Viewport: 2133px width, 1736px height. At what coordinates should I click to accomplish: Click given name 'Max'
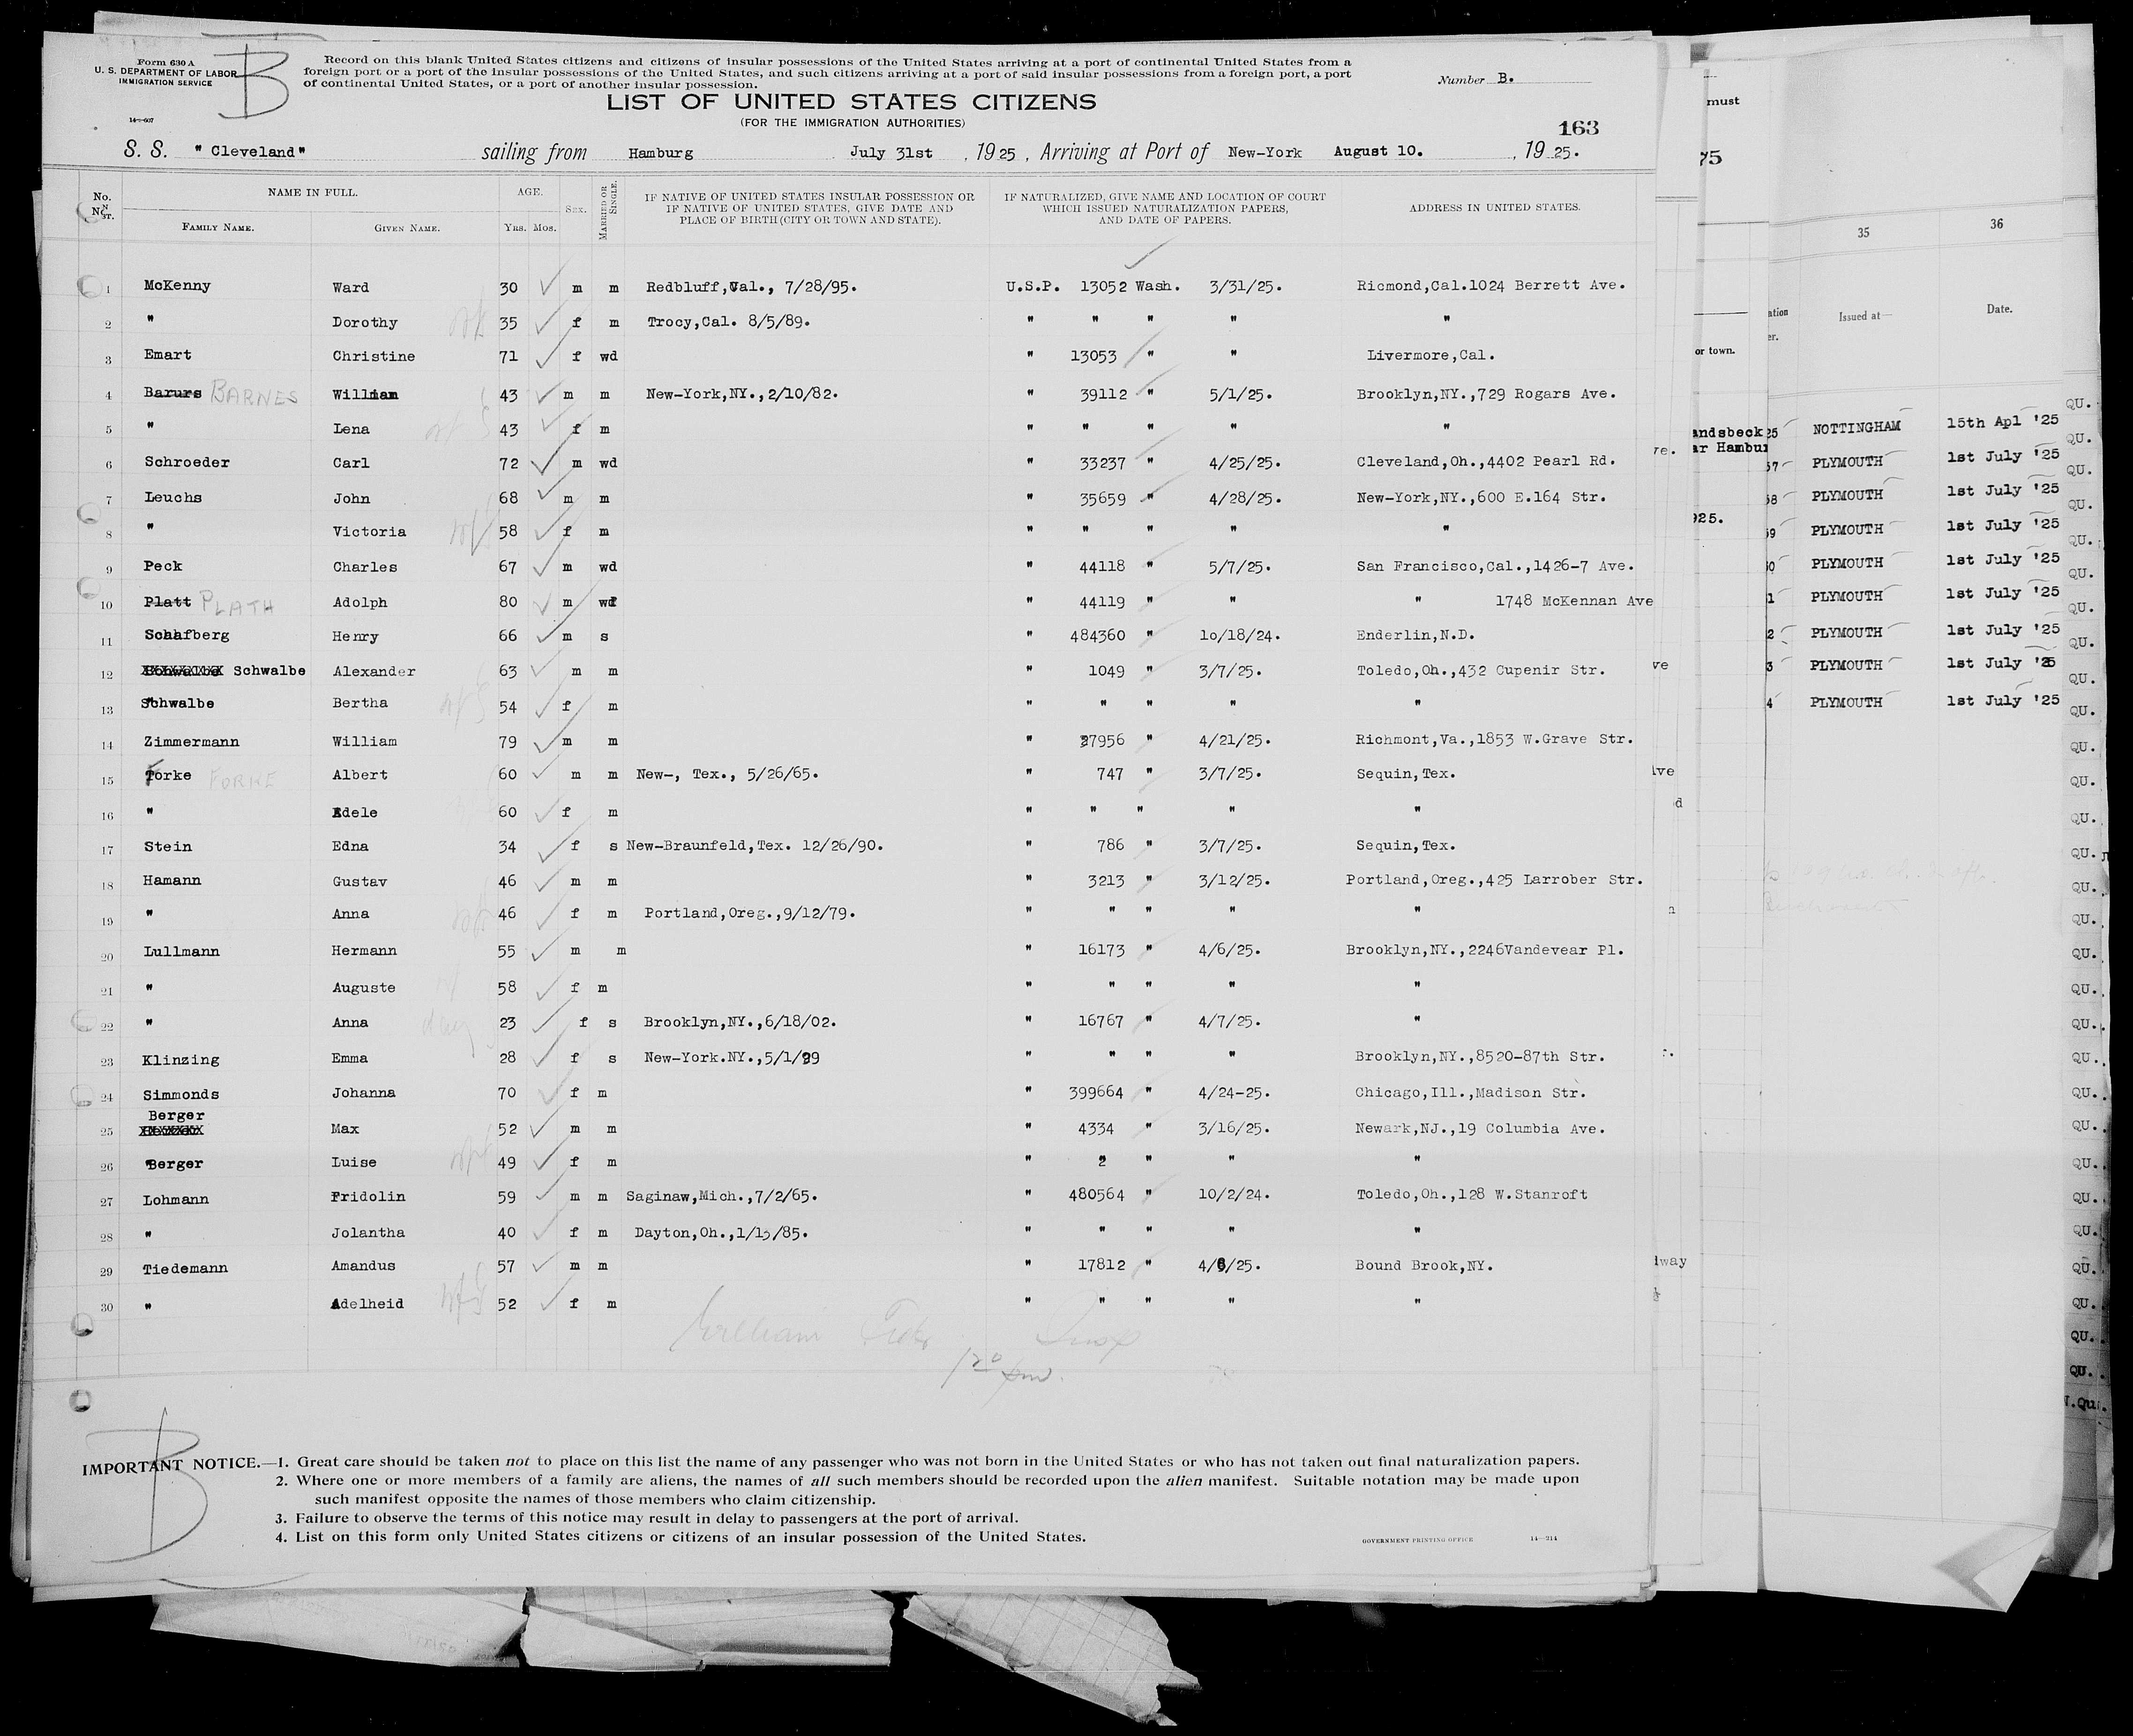[x=346, y=1129]
